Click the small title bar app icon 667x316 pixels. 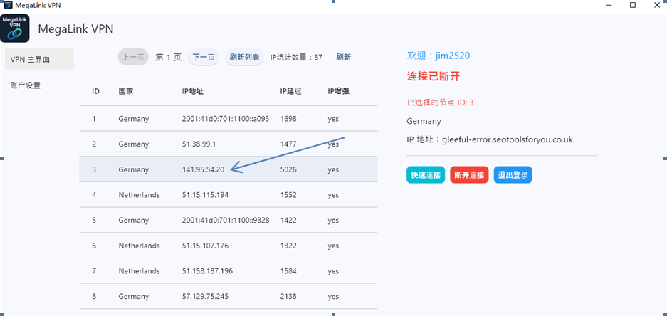(x=8, y=5)
